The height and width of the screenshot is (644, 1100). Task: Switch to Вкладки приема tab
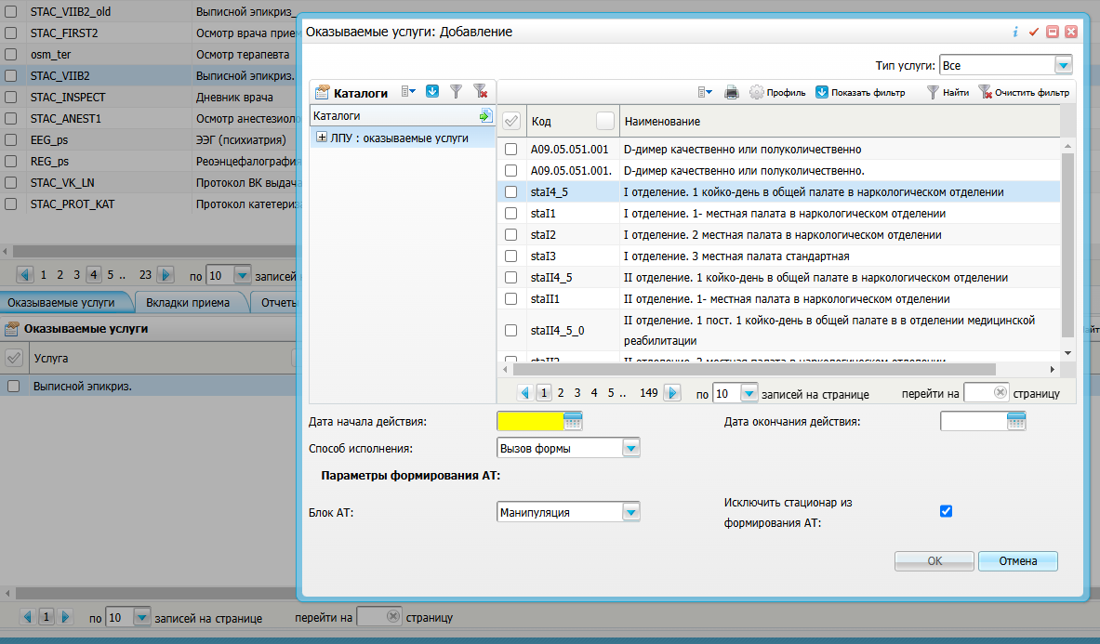point(188,302)
